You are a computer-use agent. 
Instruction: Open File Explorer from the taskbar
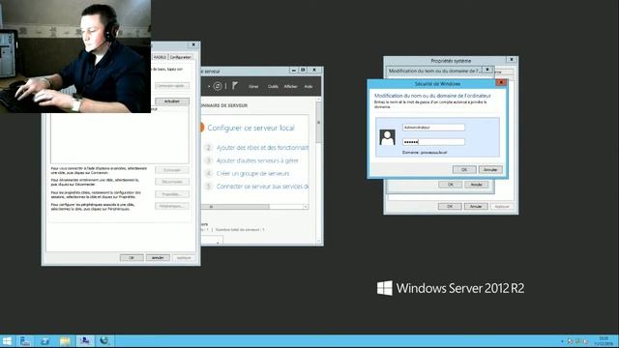tap(65, 341)
